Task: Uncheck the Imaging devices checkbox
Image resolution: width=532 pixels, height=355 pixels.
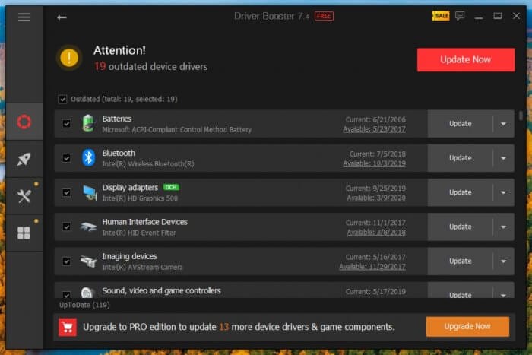Action: coord(67,261)
